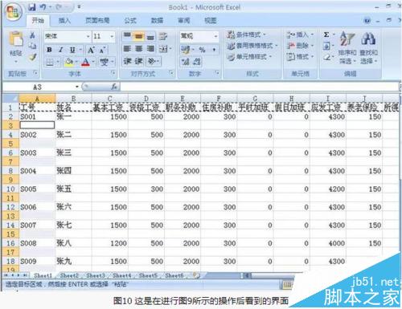The height and width of the screenshot is (309, 402).
Task: Open Format cells (格式) dropdown
Action: (300, 57)
